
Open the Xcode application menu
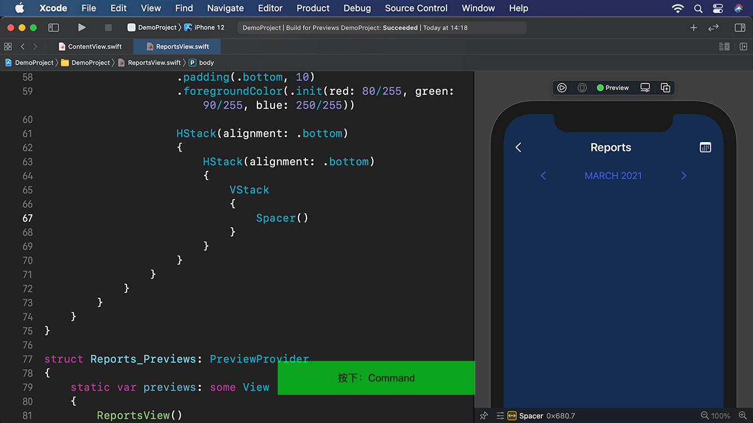coord(53,8)
